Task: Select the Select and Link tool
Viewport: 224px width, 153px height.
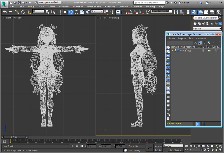Action: tap(17, 12)
